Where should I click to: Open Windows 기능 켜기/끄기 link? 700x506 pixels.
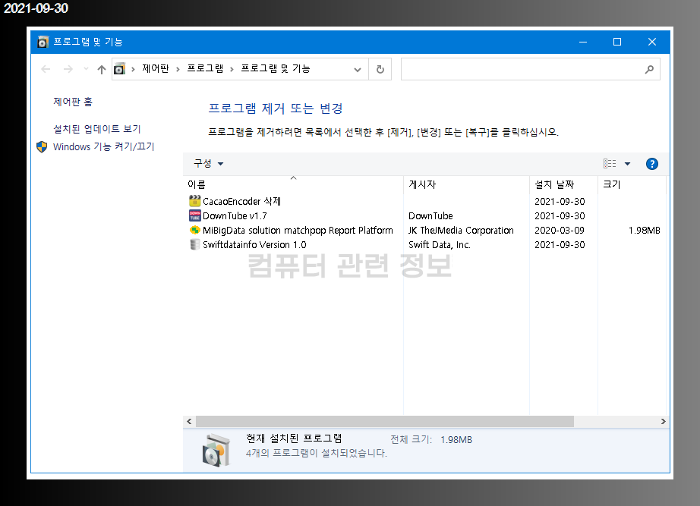[x=103, y=147]
